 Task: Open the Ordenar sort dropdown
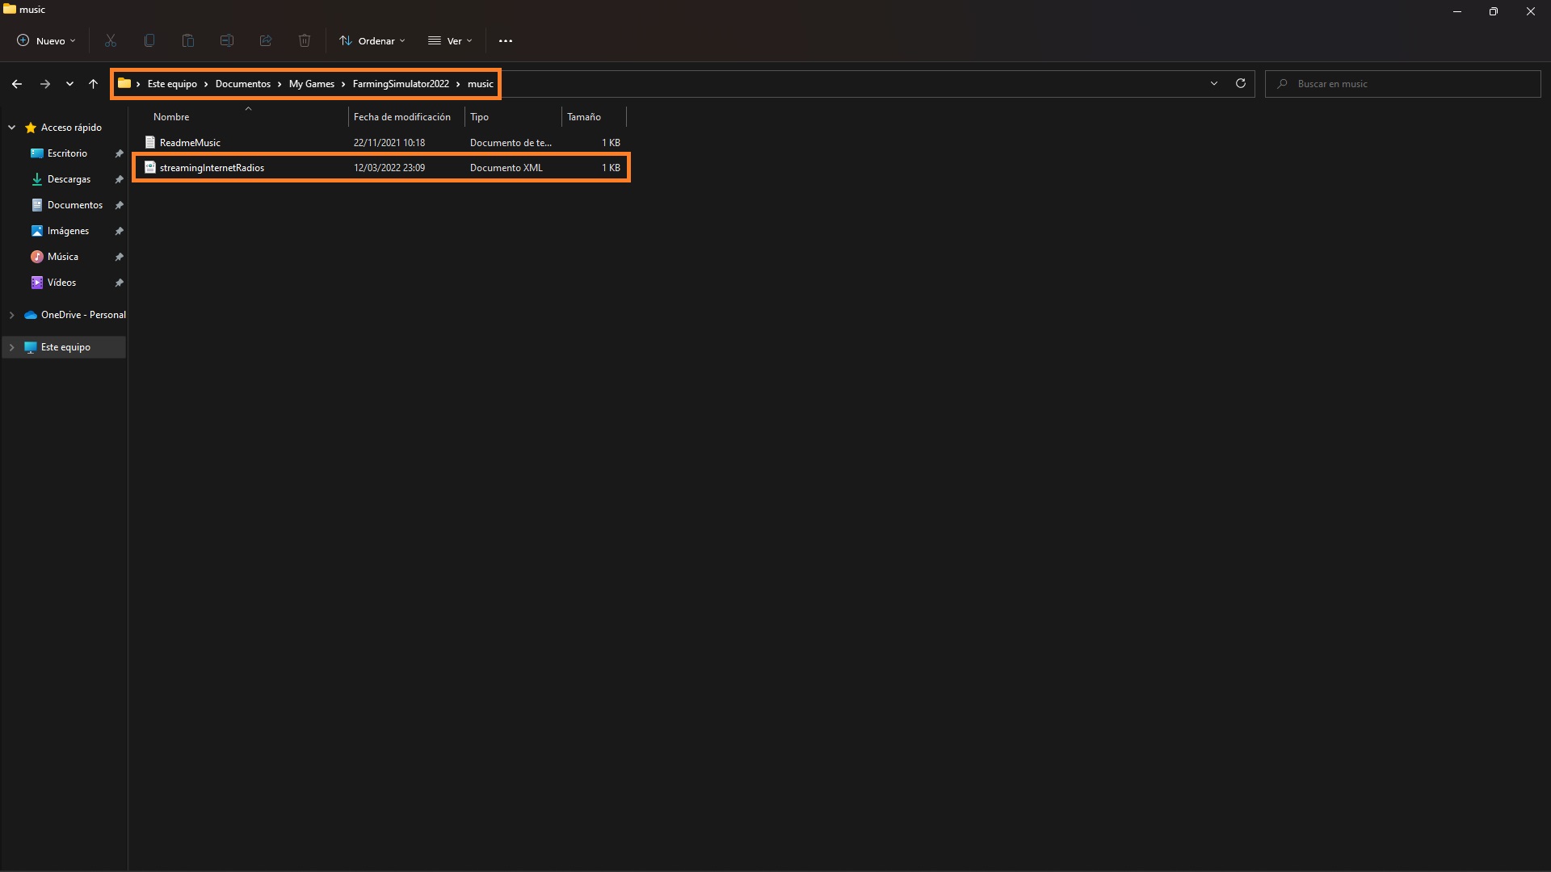coord(372,40)
